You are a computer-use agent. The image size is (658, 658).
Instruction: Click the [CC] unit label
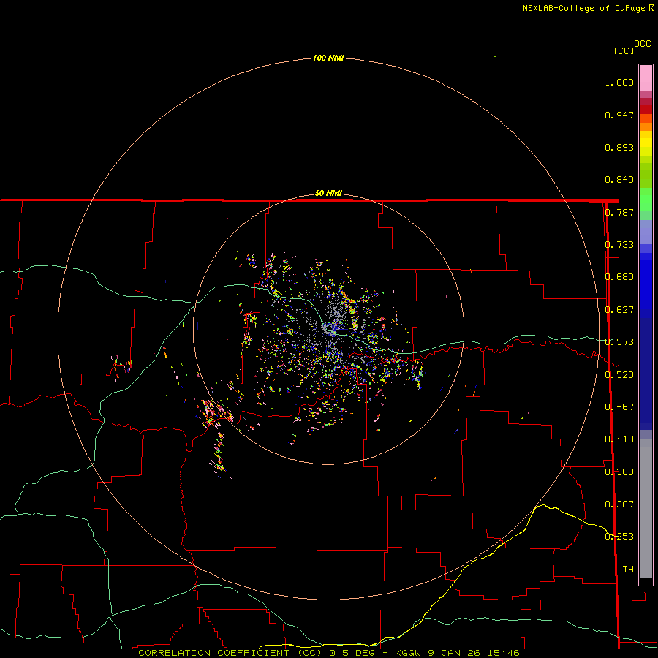[624, 50]
